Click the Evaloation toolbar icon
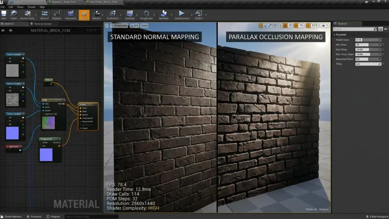 (x=113, y=15)
